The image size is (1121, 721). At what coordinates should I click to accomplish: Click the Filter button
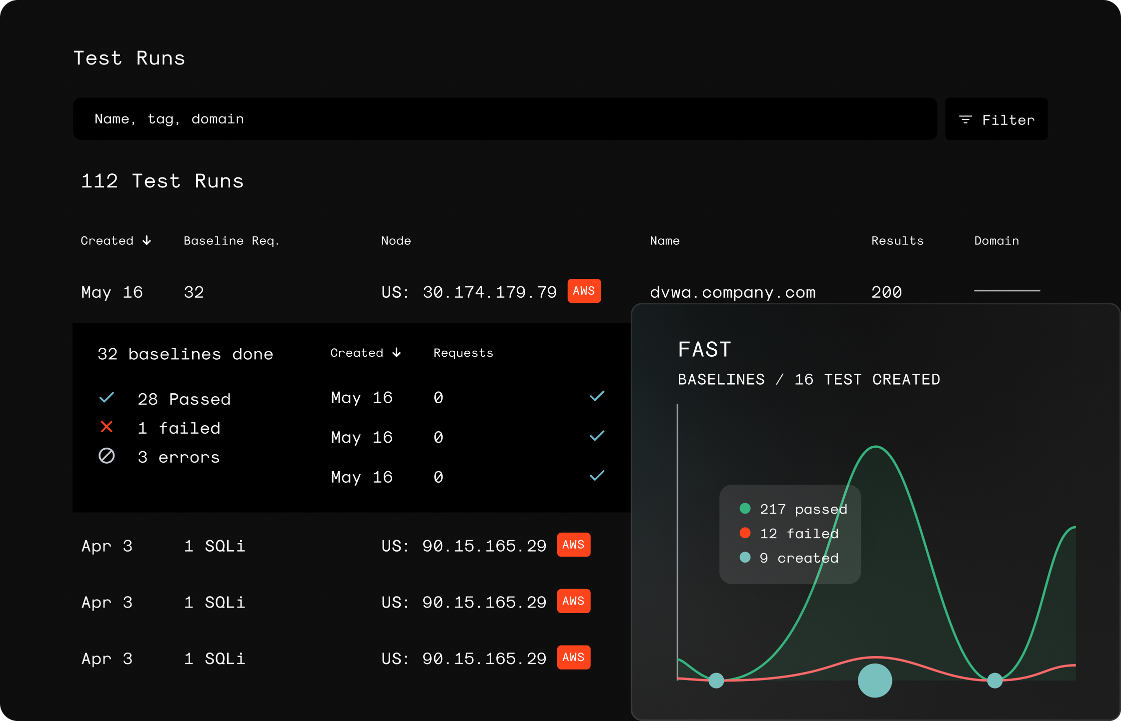click(x=996, y=119)
